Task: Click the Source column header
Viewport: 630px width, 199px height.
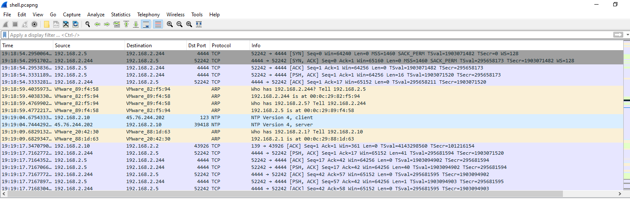Action: coord(89,46)
